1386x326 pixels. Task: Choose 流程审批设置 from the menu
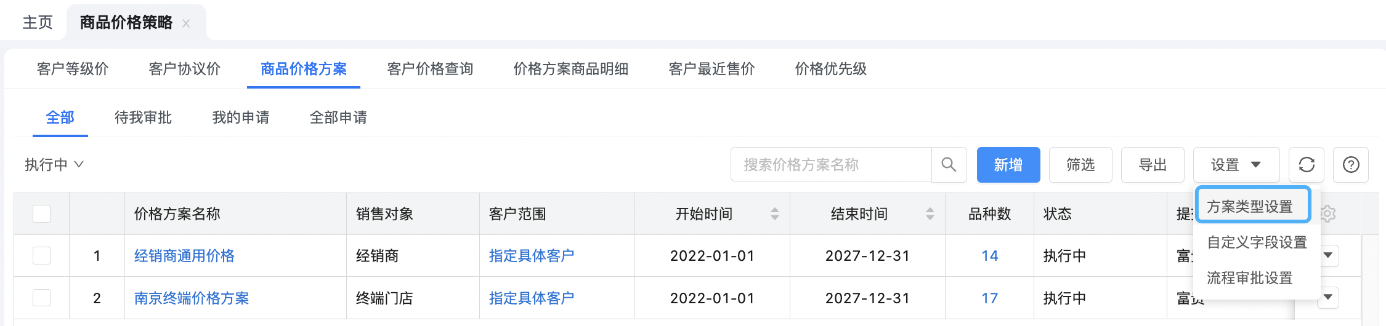[x=1250, y=278]
